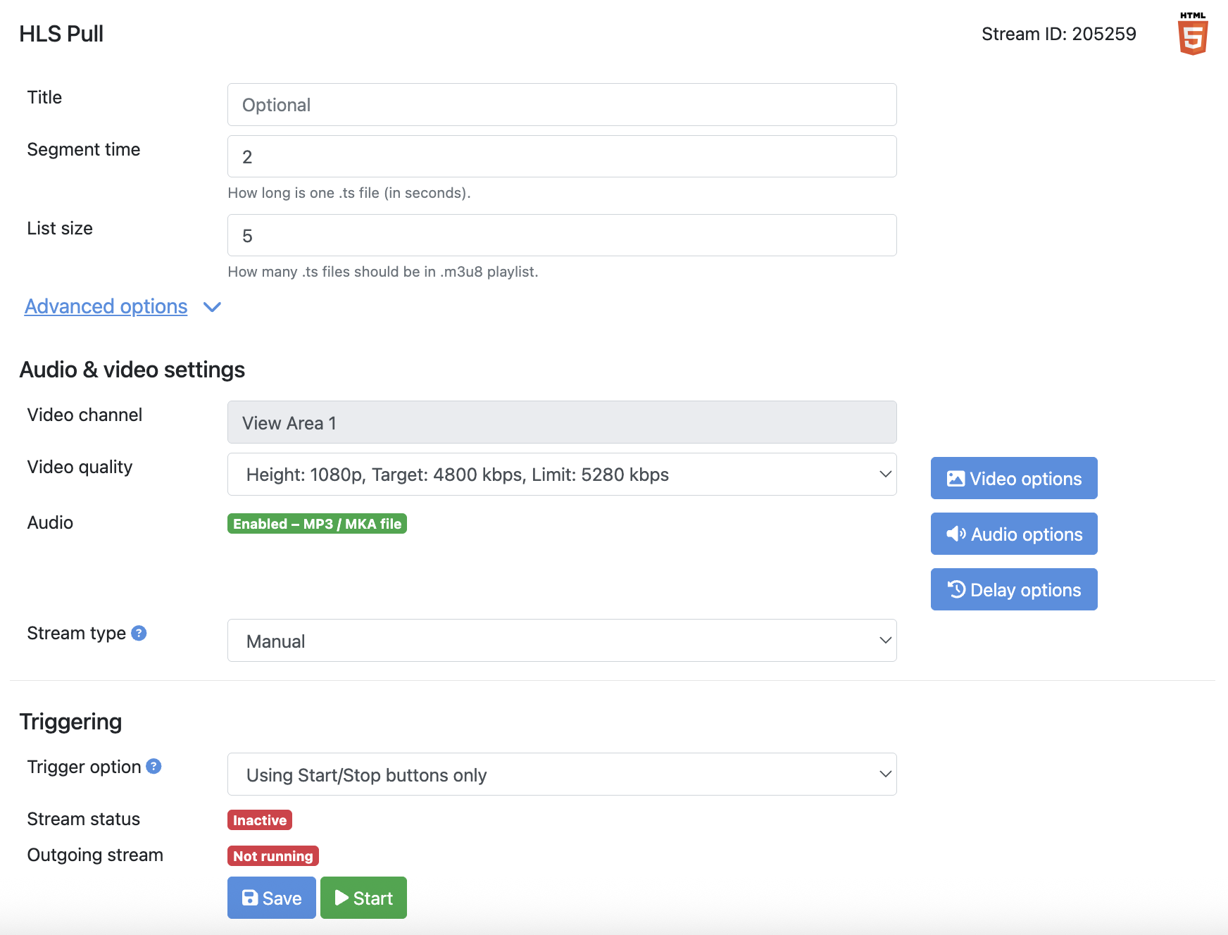Click the Stream ID: 205259 text
Image resolution: width=1228 pixels, height=935 pixels.
(x=1058, y=34)
